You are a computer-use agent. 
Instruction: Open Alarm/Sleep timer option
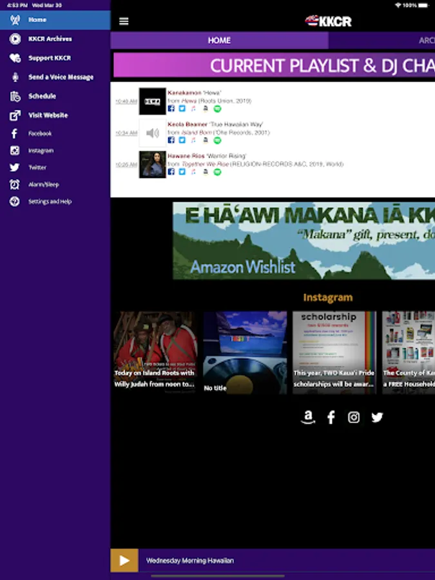coord(43,184)
